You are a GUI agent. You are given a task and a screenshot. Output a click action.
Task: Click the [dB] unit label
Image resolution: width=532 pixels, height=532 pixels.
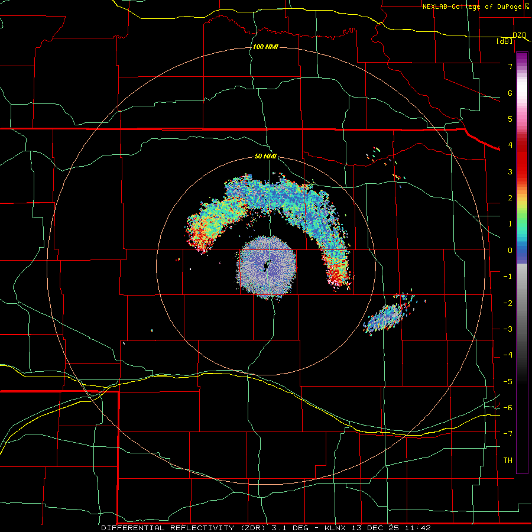[504, 41]
